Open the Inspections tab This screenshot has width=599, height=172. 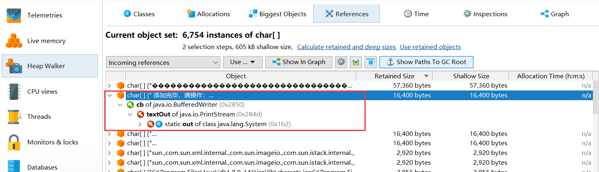click(x=485, y=14)
